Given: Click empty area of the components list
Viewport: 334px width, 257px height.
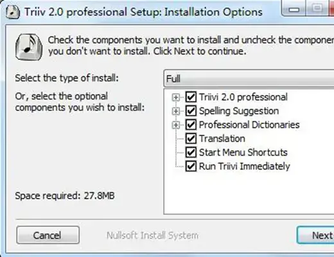Looking at the screenshot, I should coord(249,193).
